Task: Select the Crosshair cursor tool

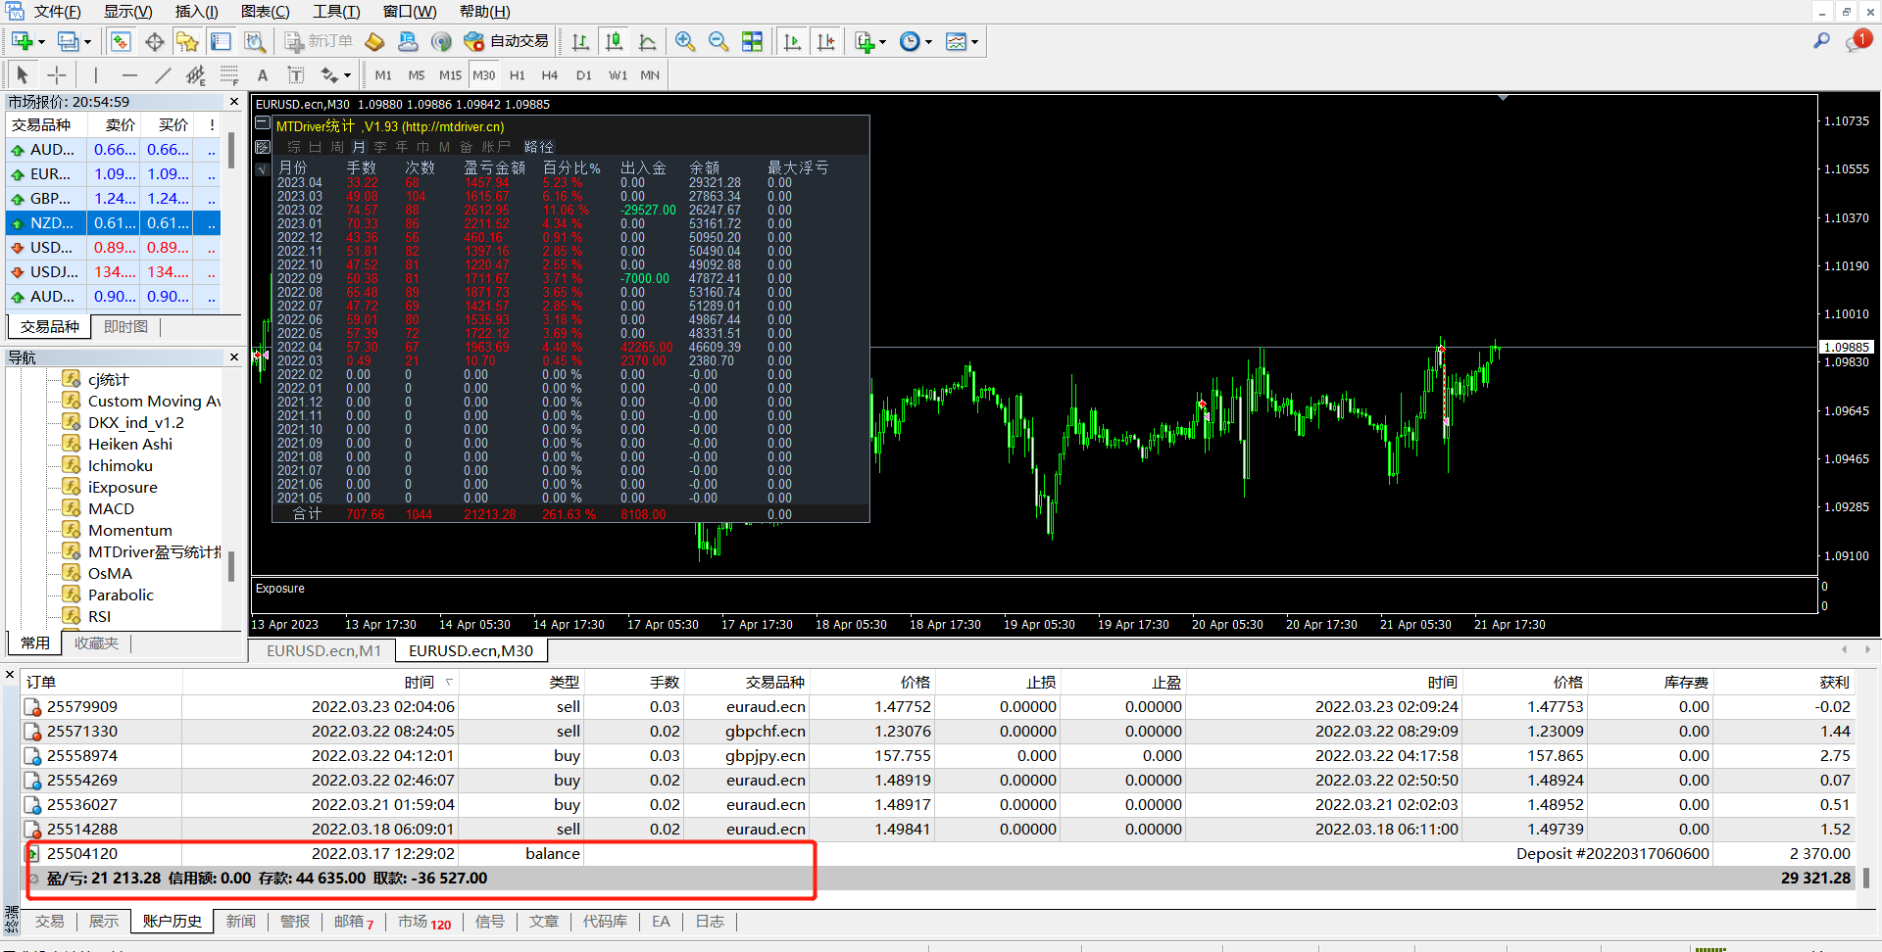Action: point(57,75)
